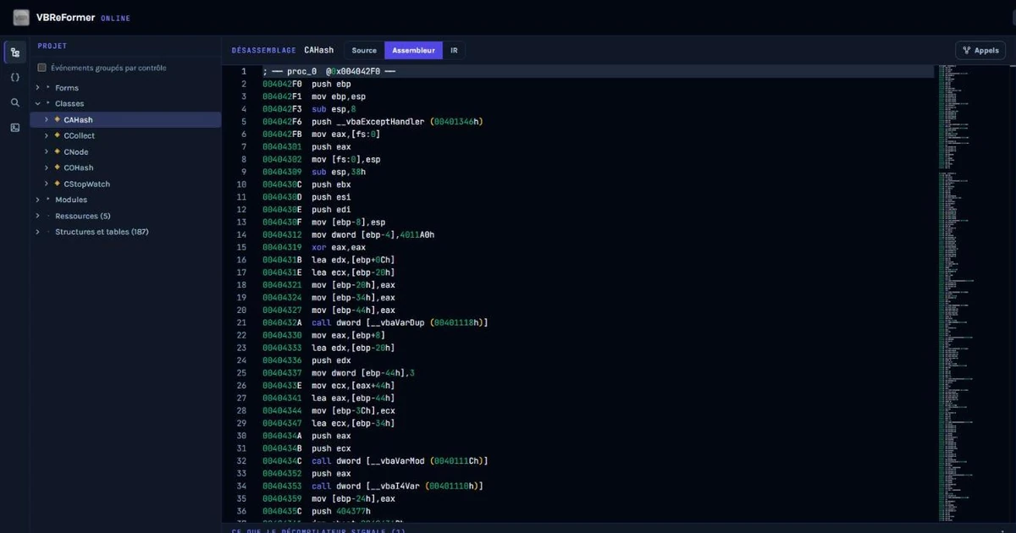The height and width of the screenshot is (533, 1016).
Task: Select the CNode class row
Action: [x=126, y=151]
